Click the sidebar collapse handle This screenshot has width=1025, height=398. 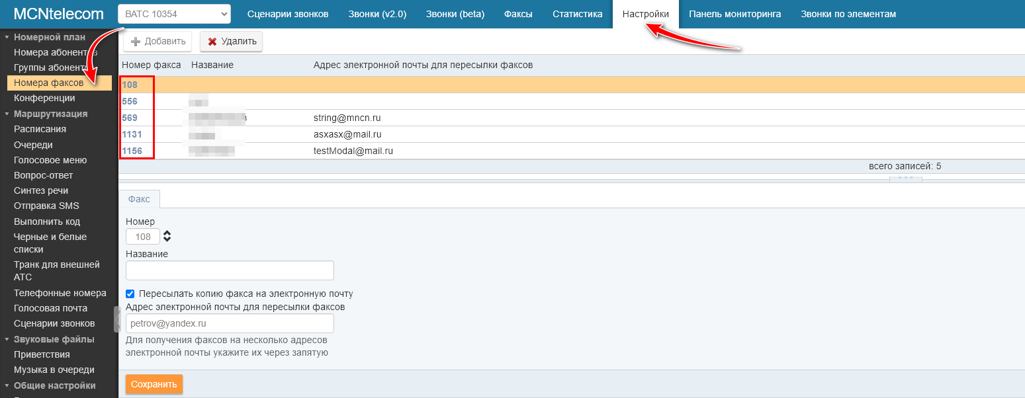coord(116,319)
